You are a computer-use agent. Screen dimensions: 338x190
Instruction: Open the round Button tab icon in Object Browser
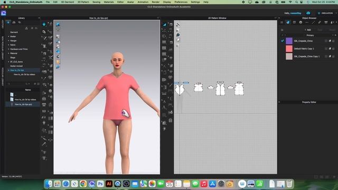click(x=301, y=22)
